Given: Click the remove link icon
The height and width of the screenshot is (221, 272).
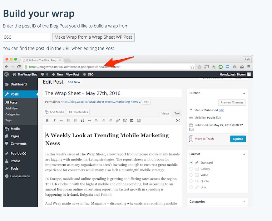Looking at the screenshot, I should coord(125,120).
